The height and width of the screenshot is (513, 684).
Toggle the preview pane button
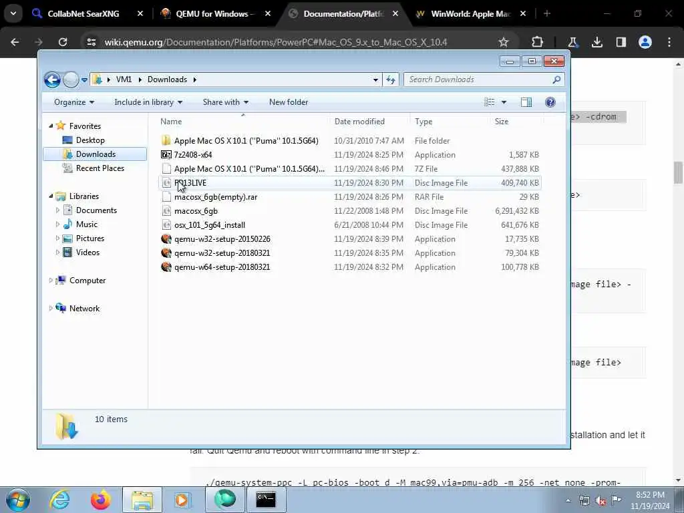(x=526, y=102)
